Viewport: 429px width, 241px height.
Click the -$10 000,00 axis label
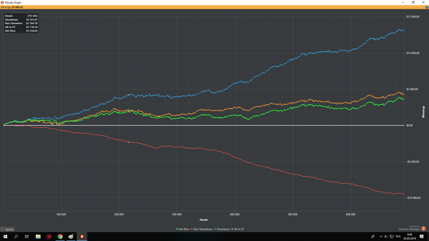coord(413,198)
